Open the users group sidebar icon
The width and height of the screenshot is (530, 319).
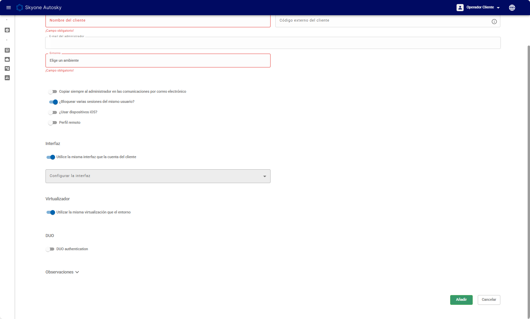[x=7, y=78]
